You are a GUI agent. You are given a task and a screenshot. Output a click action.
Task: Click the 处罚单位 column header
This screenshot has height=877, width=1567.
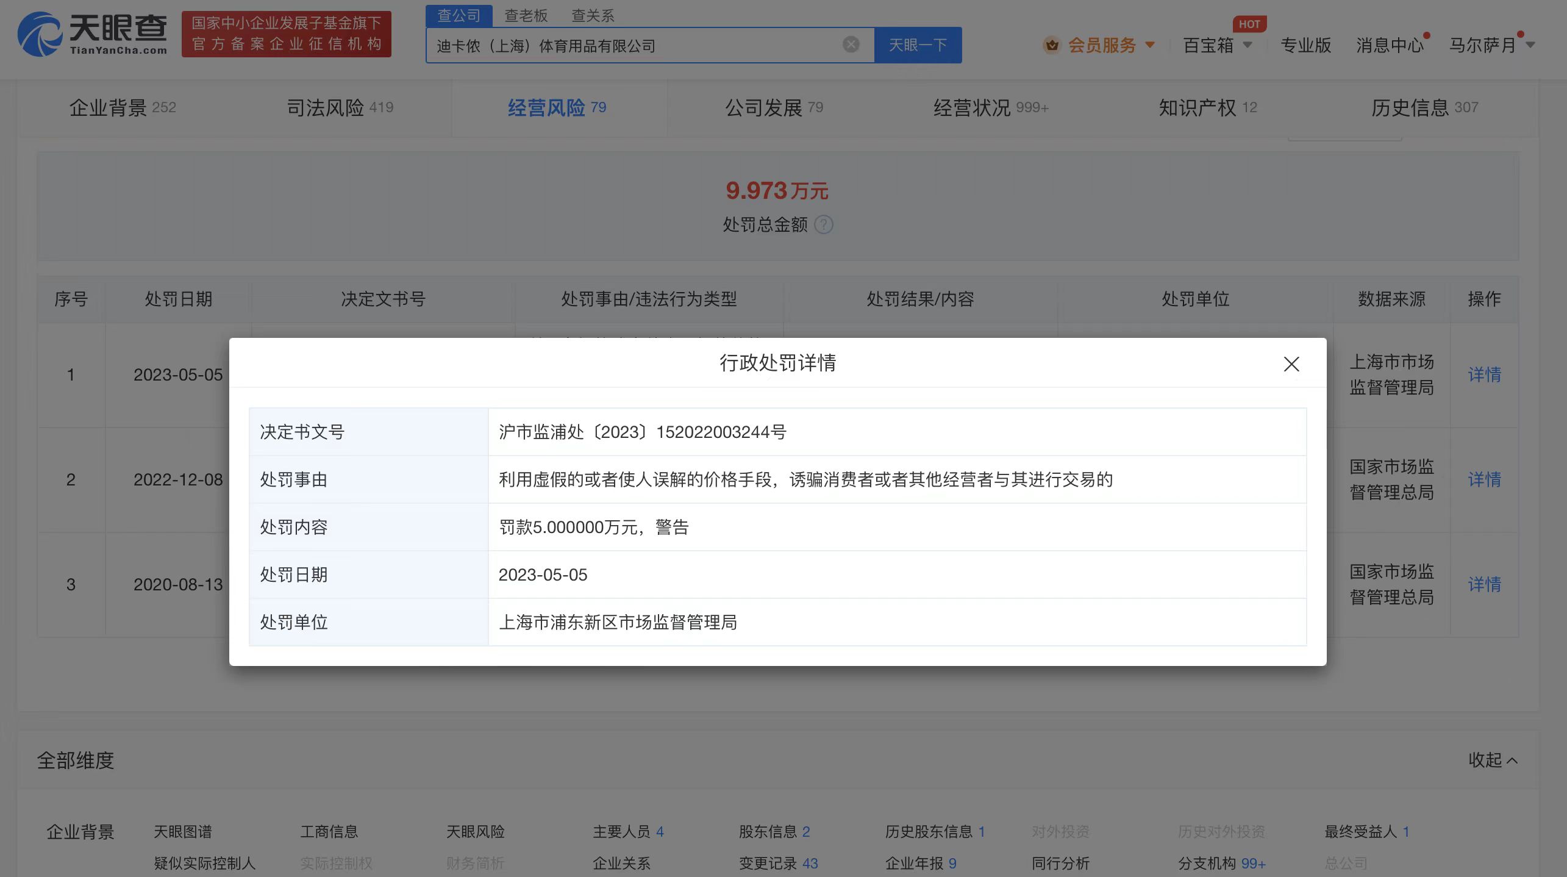[1195, 299]
